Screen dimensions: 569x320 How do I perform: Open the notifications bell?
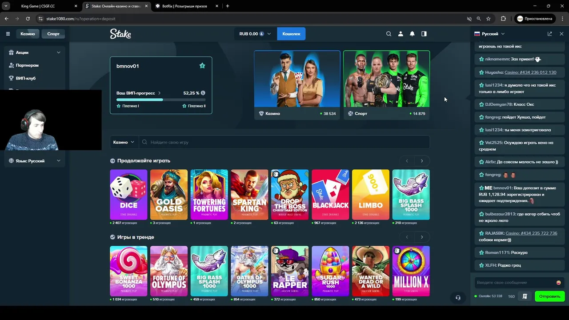pyautogui.click(x=412, y=34)
